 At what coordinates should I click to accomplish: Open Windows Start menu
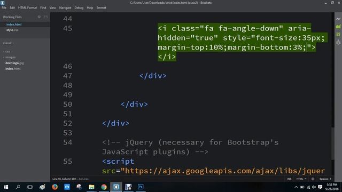click(6, 187)
